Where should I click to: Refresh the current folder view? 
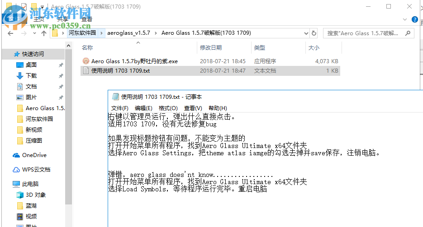point(314,33)
